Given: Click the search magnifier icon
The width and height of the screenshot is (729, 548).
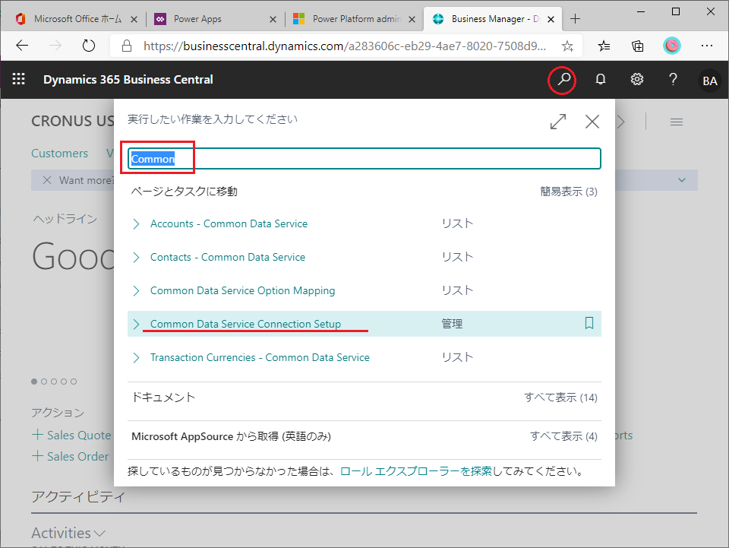Looking at the screenshot, I should [563, 79].
